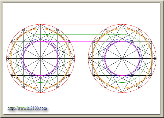
Task: Click the top vertex of right red circle
Action: pyautogui.click(x=122, y=24)
